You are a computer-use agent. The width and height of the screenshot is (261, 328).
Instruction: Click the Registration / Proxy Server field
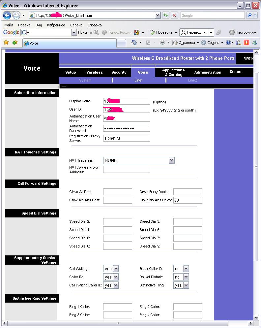(127, 138)
